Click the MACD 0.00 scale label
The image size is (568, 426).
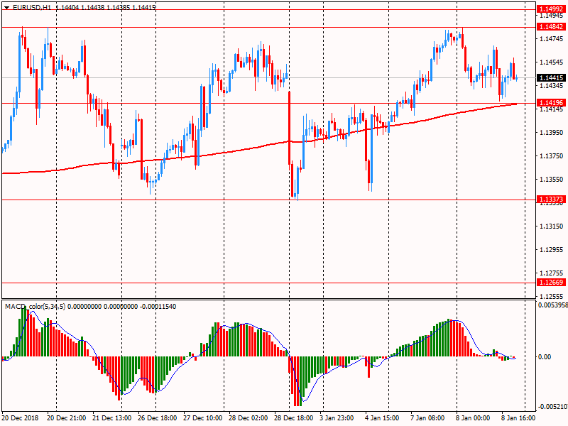click(545, 357)
